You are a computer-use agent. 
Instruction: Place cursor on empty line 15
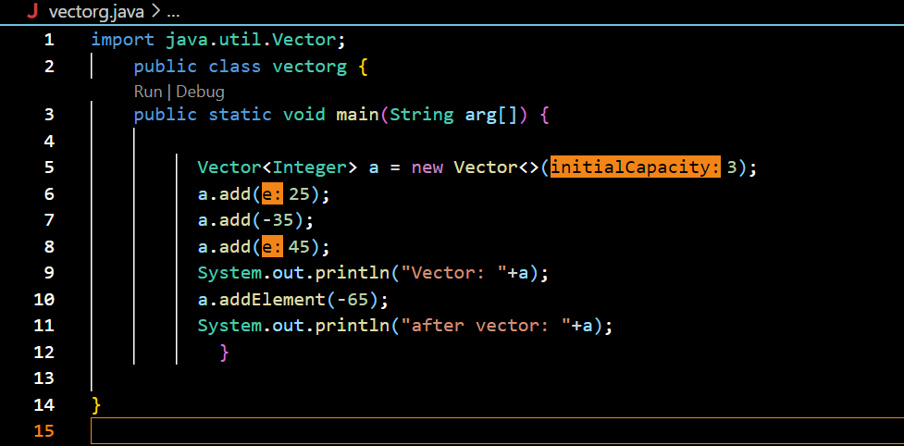tap(497, 431)
